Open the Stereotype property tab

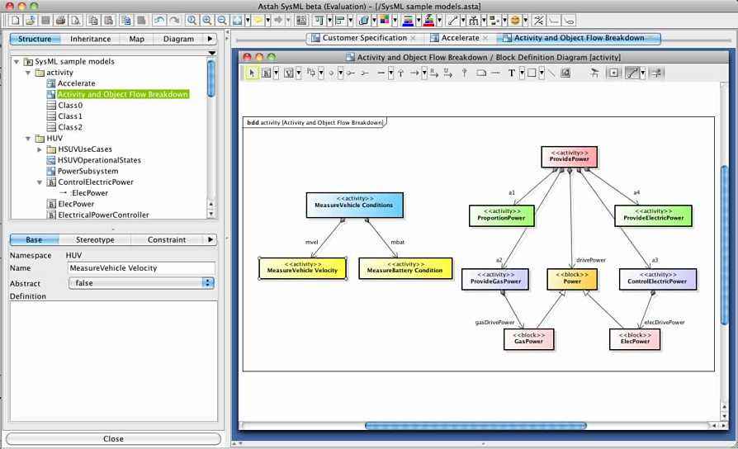[x=95, y=240]
